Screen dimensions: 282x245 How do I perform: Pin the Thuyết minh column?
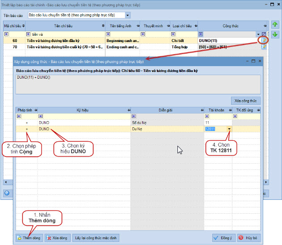(x=168, y=26)
